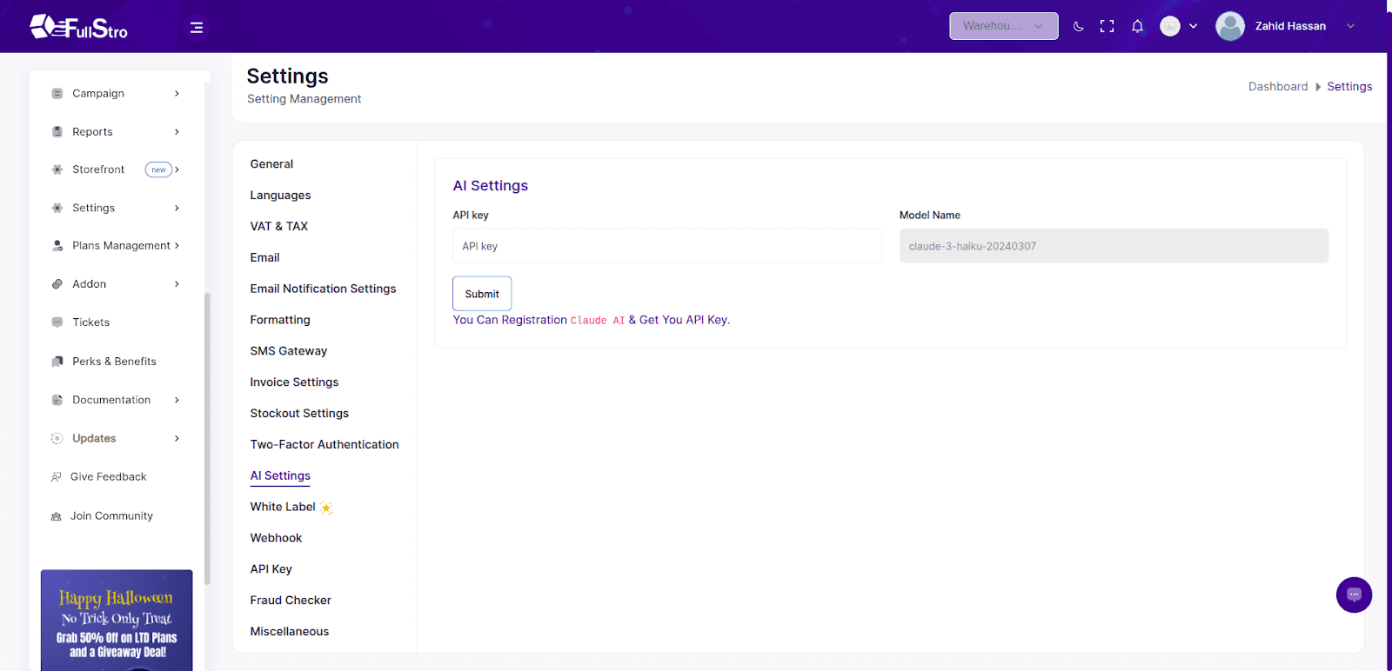Click the Documentation sidebar icon
Image resolution: width=1392 pixels, height=671 pixels.
[x=57, y=400]
